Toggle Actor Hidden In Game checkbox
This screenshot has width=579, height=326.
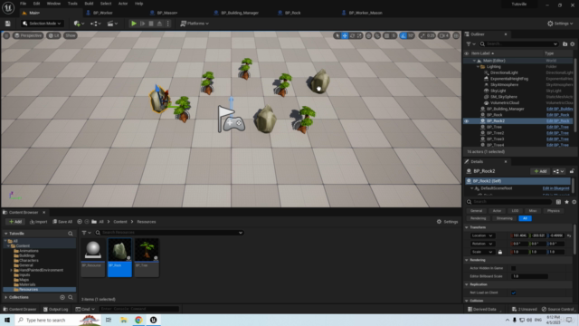[x=513, y=268]
